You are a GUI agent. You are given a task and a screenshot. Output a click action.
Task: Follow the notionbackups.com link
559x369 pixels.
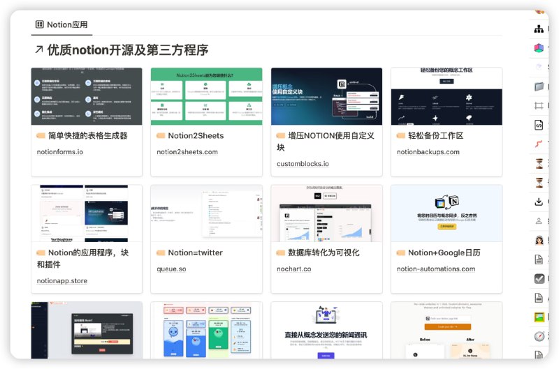428,152
